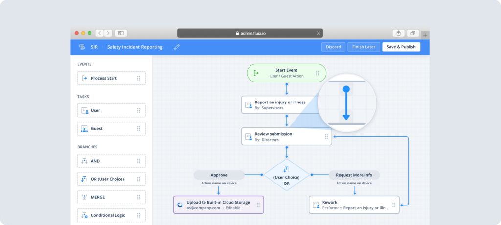The height and width of the screenshot is (225, 501).
Task: Click the Fluix logo icon in header
Action: pos(82,47)
